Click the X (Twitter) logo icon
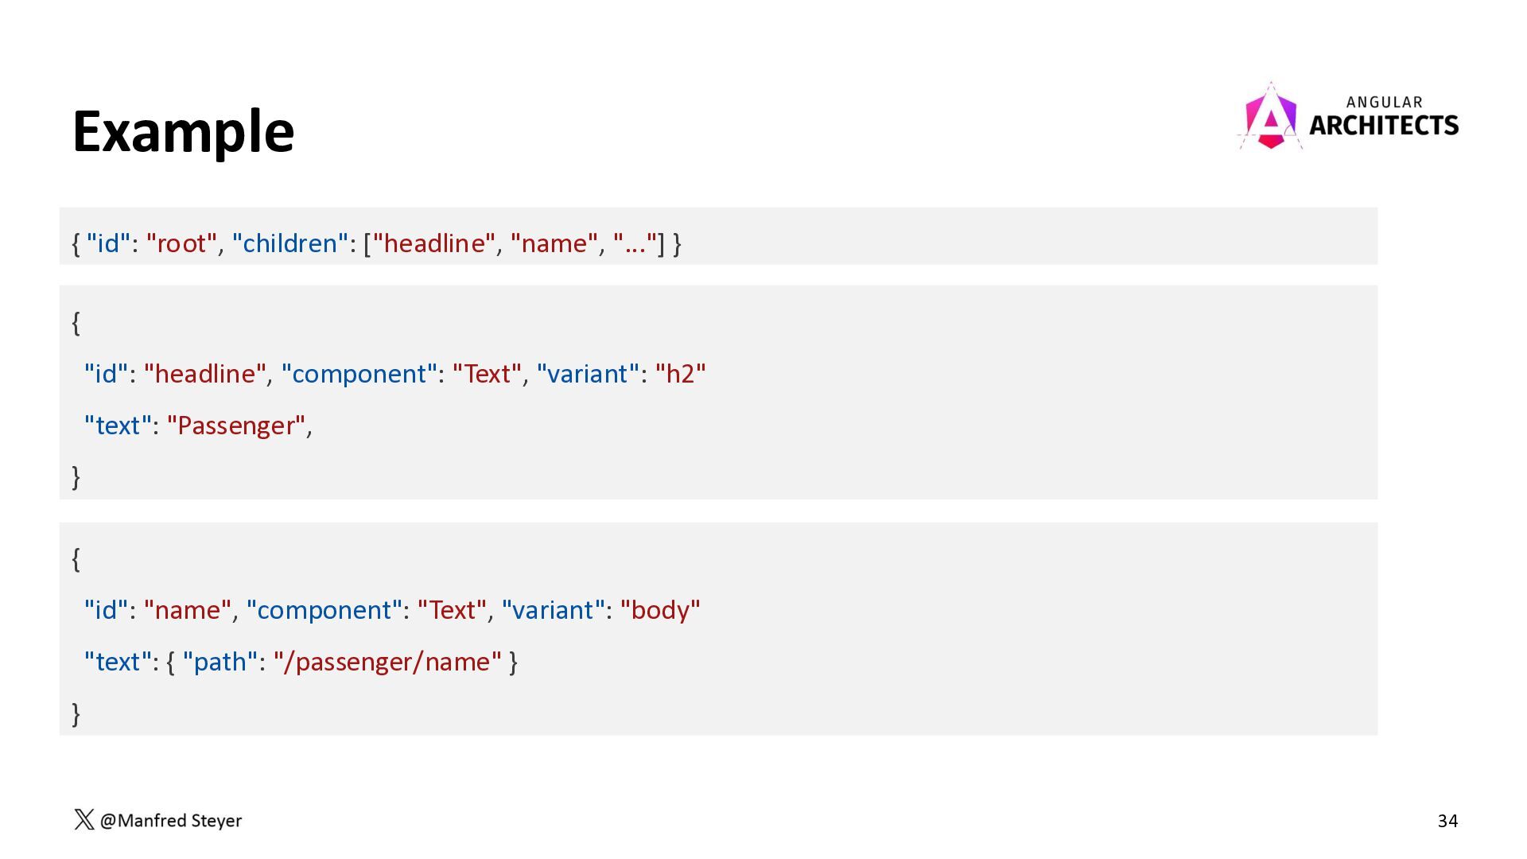This screenshot has width=1527, height=859. (84, 820)
